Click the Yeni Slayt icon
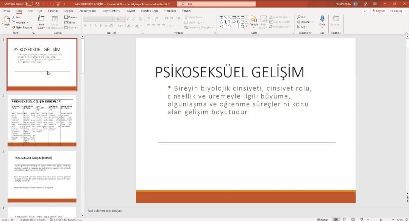 [x=41, y=19]
